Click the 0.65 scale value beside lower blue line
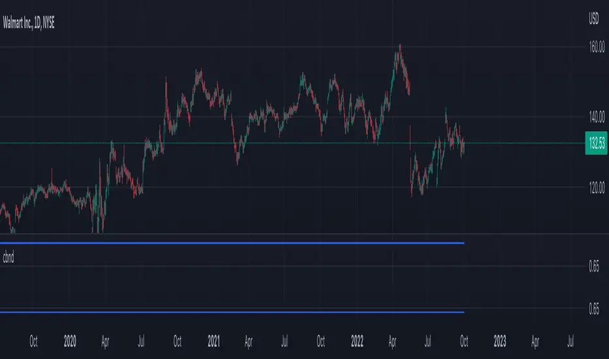Viewport: 609px width, 359px height. point(594,309)
